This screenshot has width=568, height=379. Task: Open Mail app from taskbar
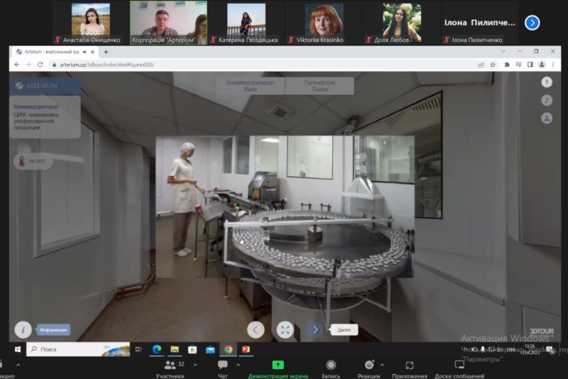coord(210,349)
